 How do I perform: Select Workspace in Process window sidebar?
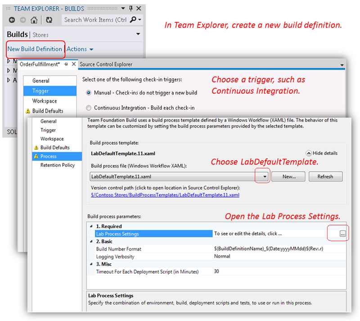[57, 139]
